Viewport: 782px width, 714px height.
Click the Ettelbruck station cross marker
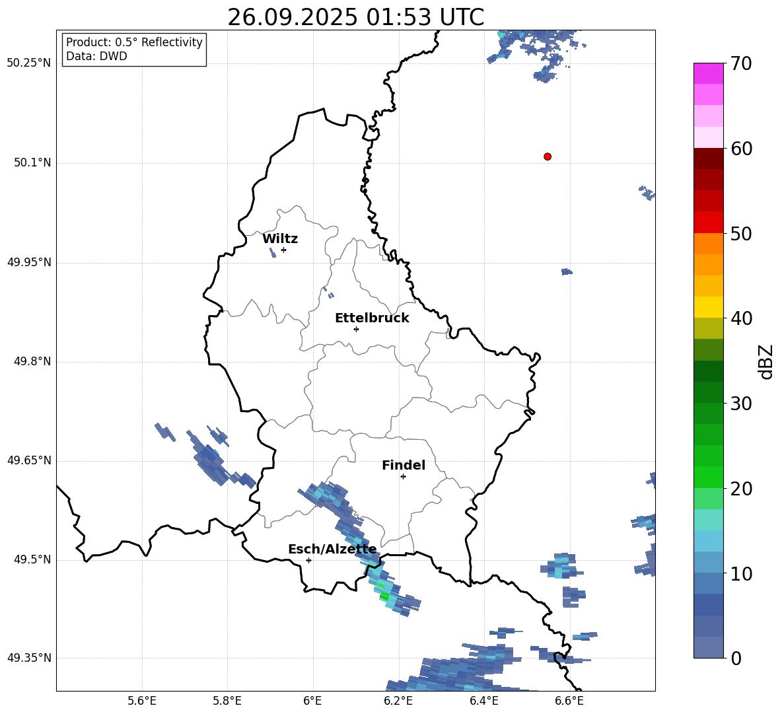(356, 329)
